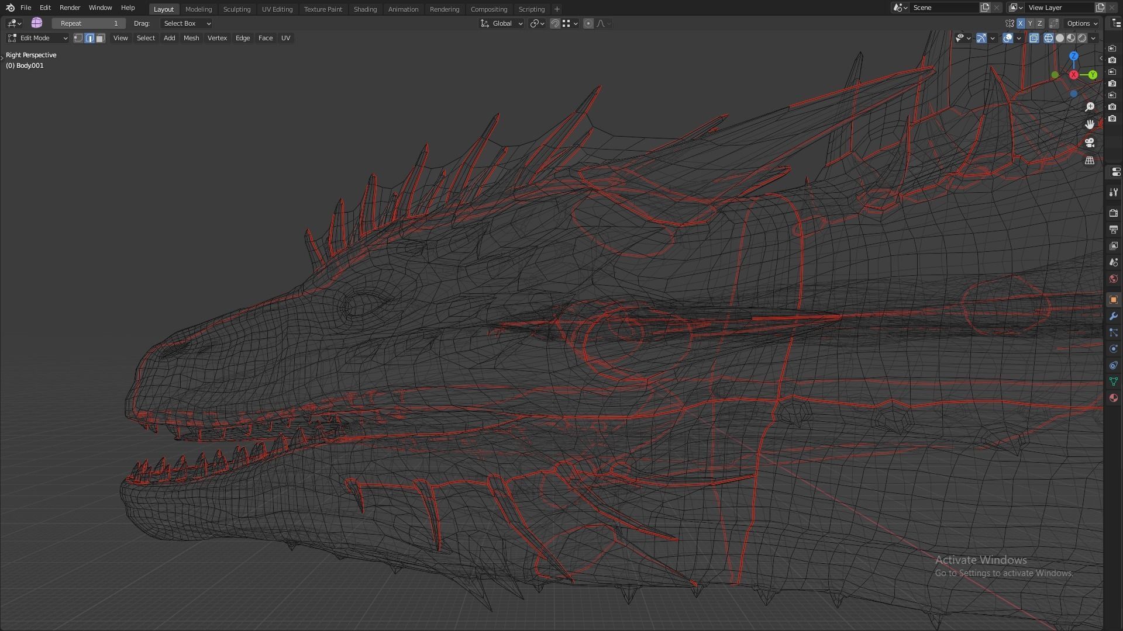Open object type visibility eye menu

pos(963,38)
